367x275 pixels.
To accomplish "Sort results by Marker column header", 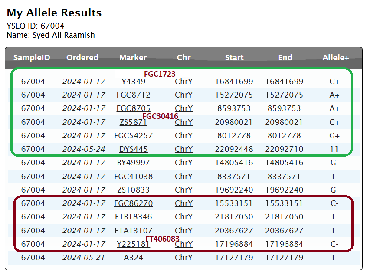I will [x=133, y=58].
